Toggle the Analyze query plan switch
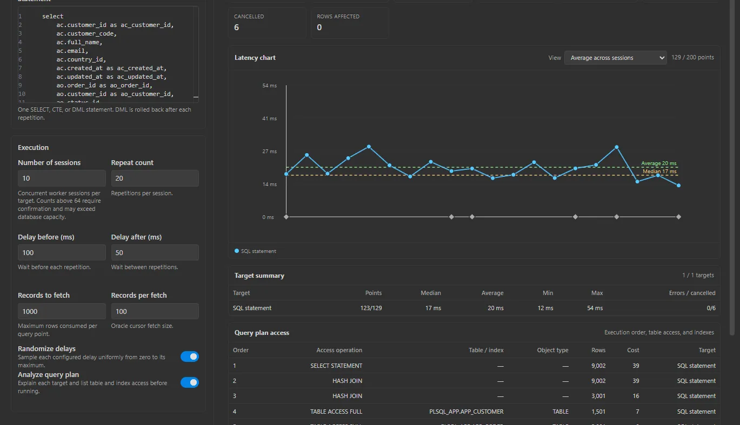 (190, 382)
